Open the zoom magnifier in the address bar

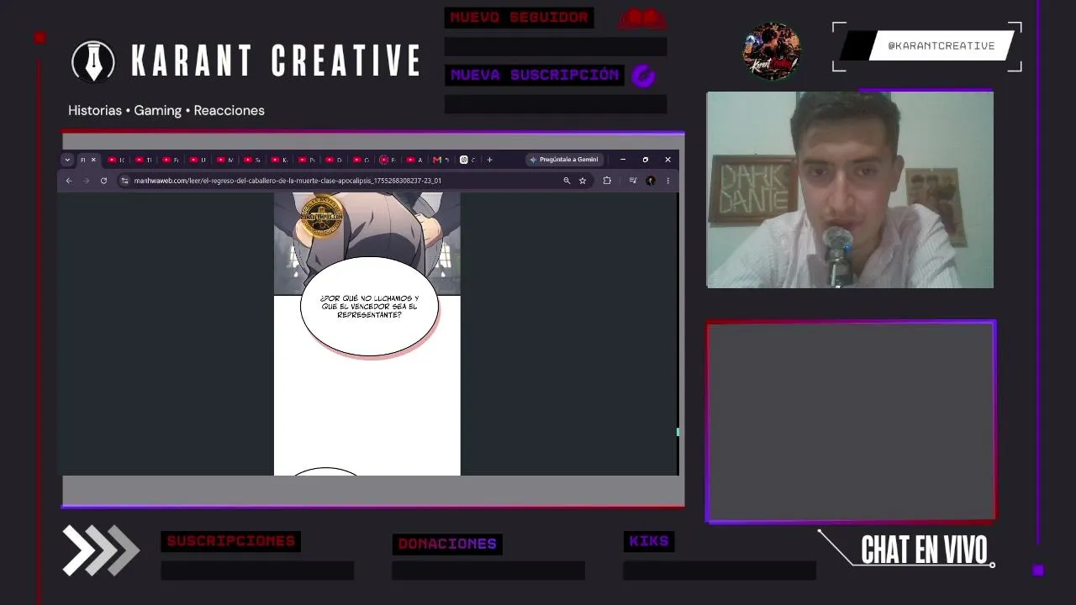(567, 181)
